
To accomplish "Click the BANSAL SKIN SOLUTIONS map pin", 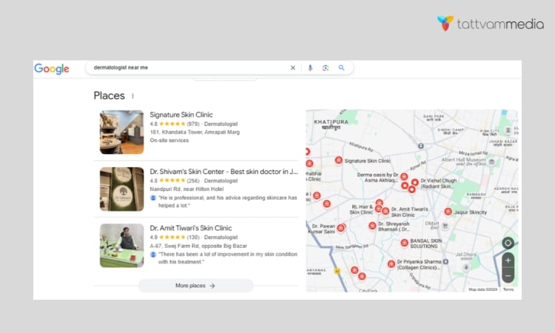I will 404,243.
